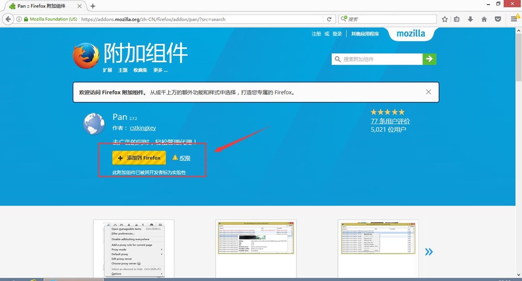Open the third add-on screenshot thumbnail
Screen dimensions: 522x281
coord(378,249)
